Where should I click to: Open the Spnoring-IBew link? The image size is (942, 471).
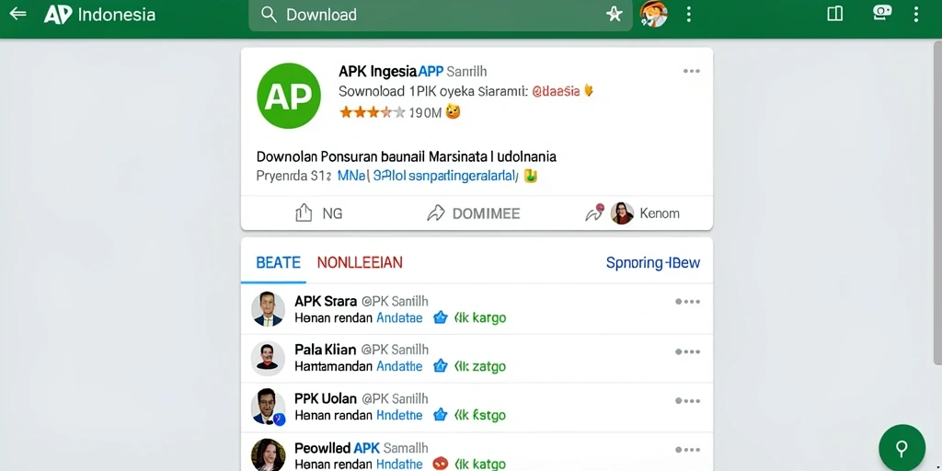click(x=653, y=262)
